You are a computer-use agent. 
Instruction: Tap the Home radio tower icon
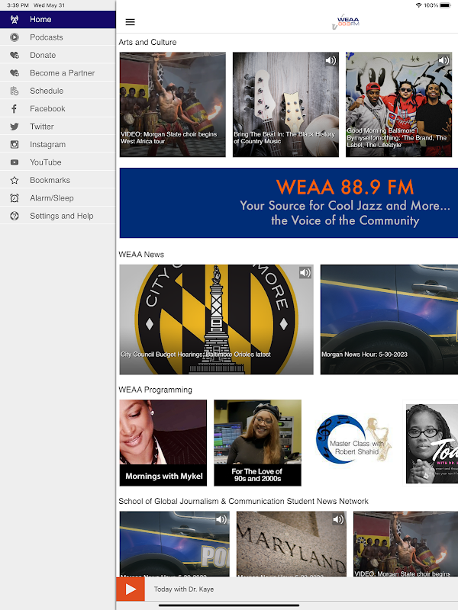pos(15,20)
